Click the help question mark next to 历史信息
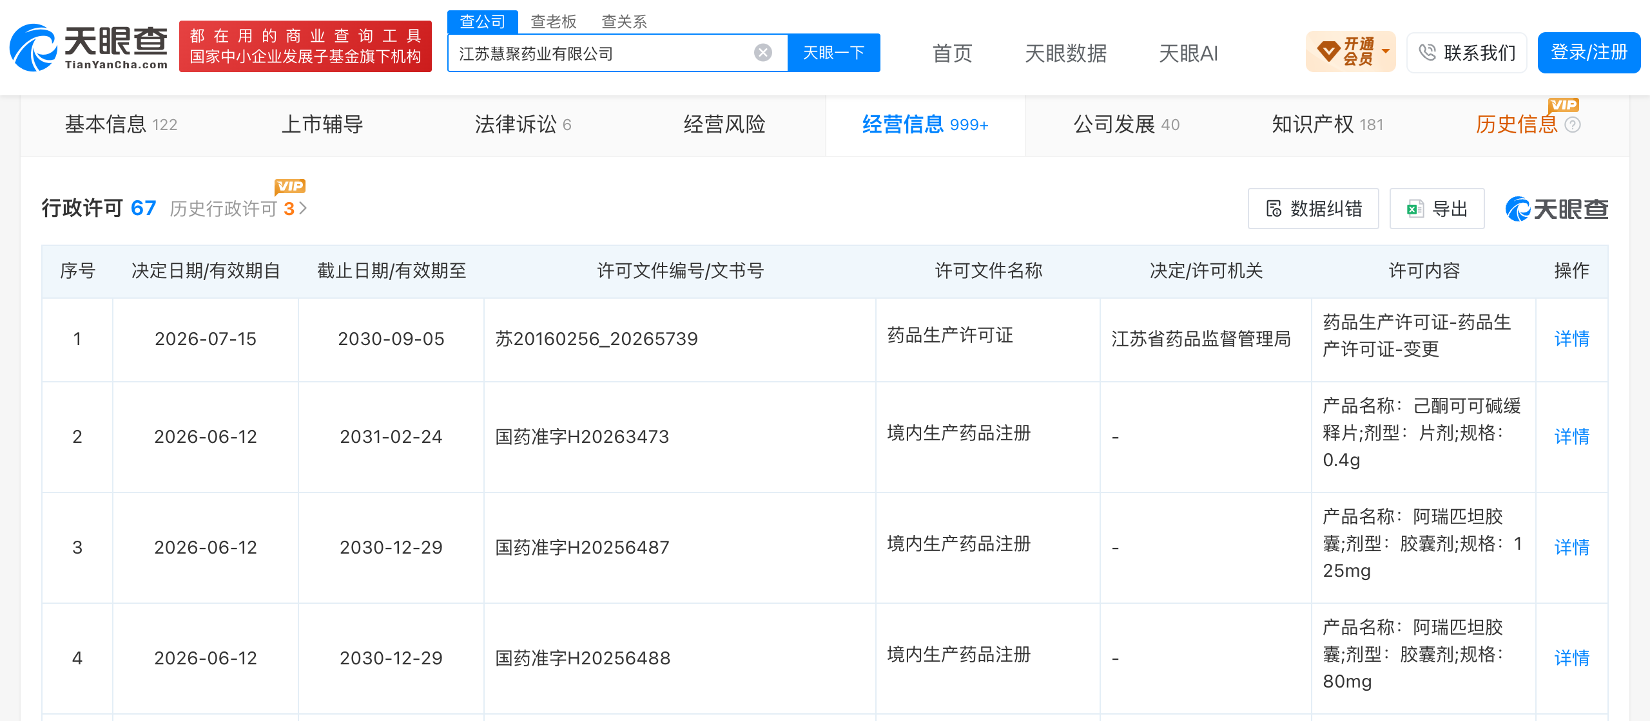Screen dimensions: 1650x721 1573,125
